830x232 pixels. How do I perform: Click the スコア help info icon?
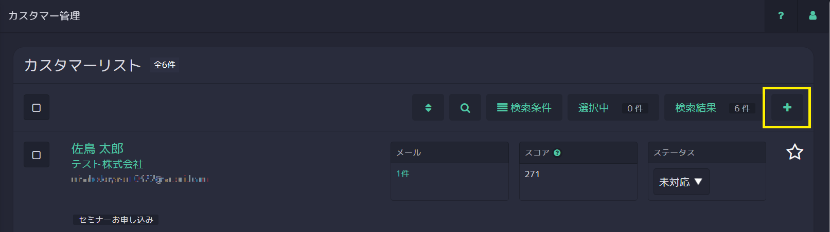(557, 153)
